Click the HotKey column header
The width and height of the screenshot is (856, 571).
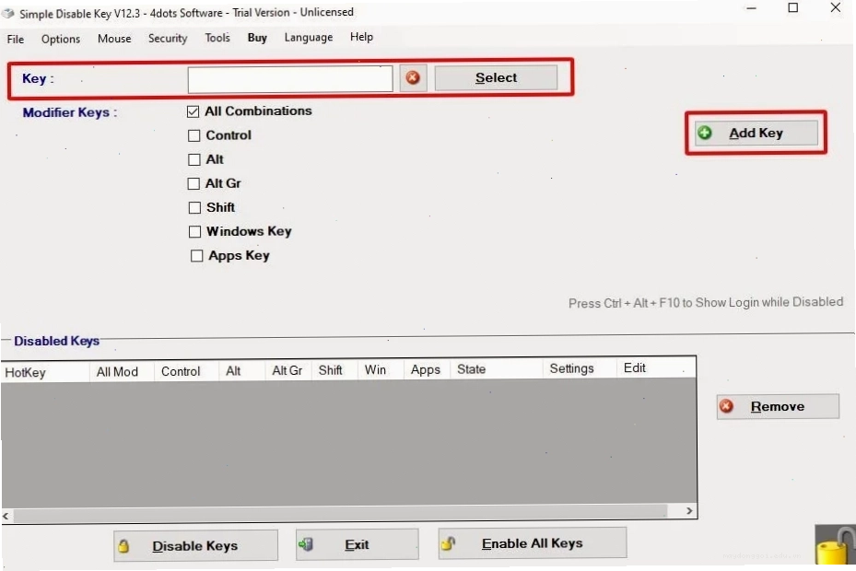click(45, 372)
